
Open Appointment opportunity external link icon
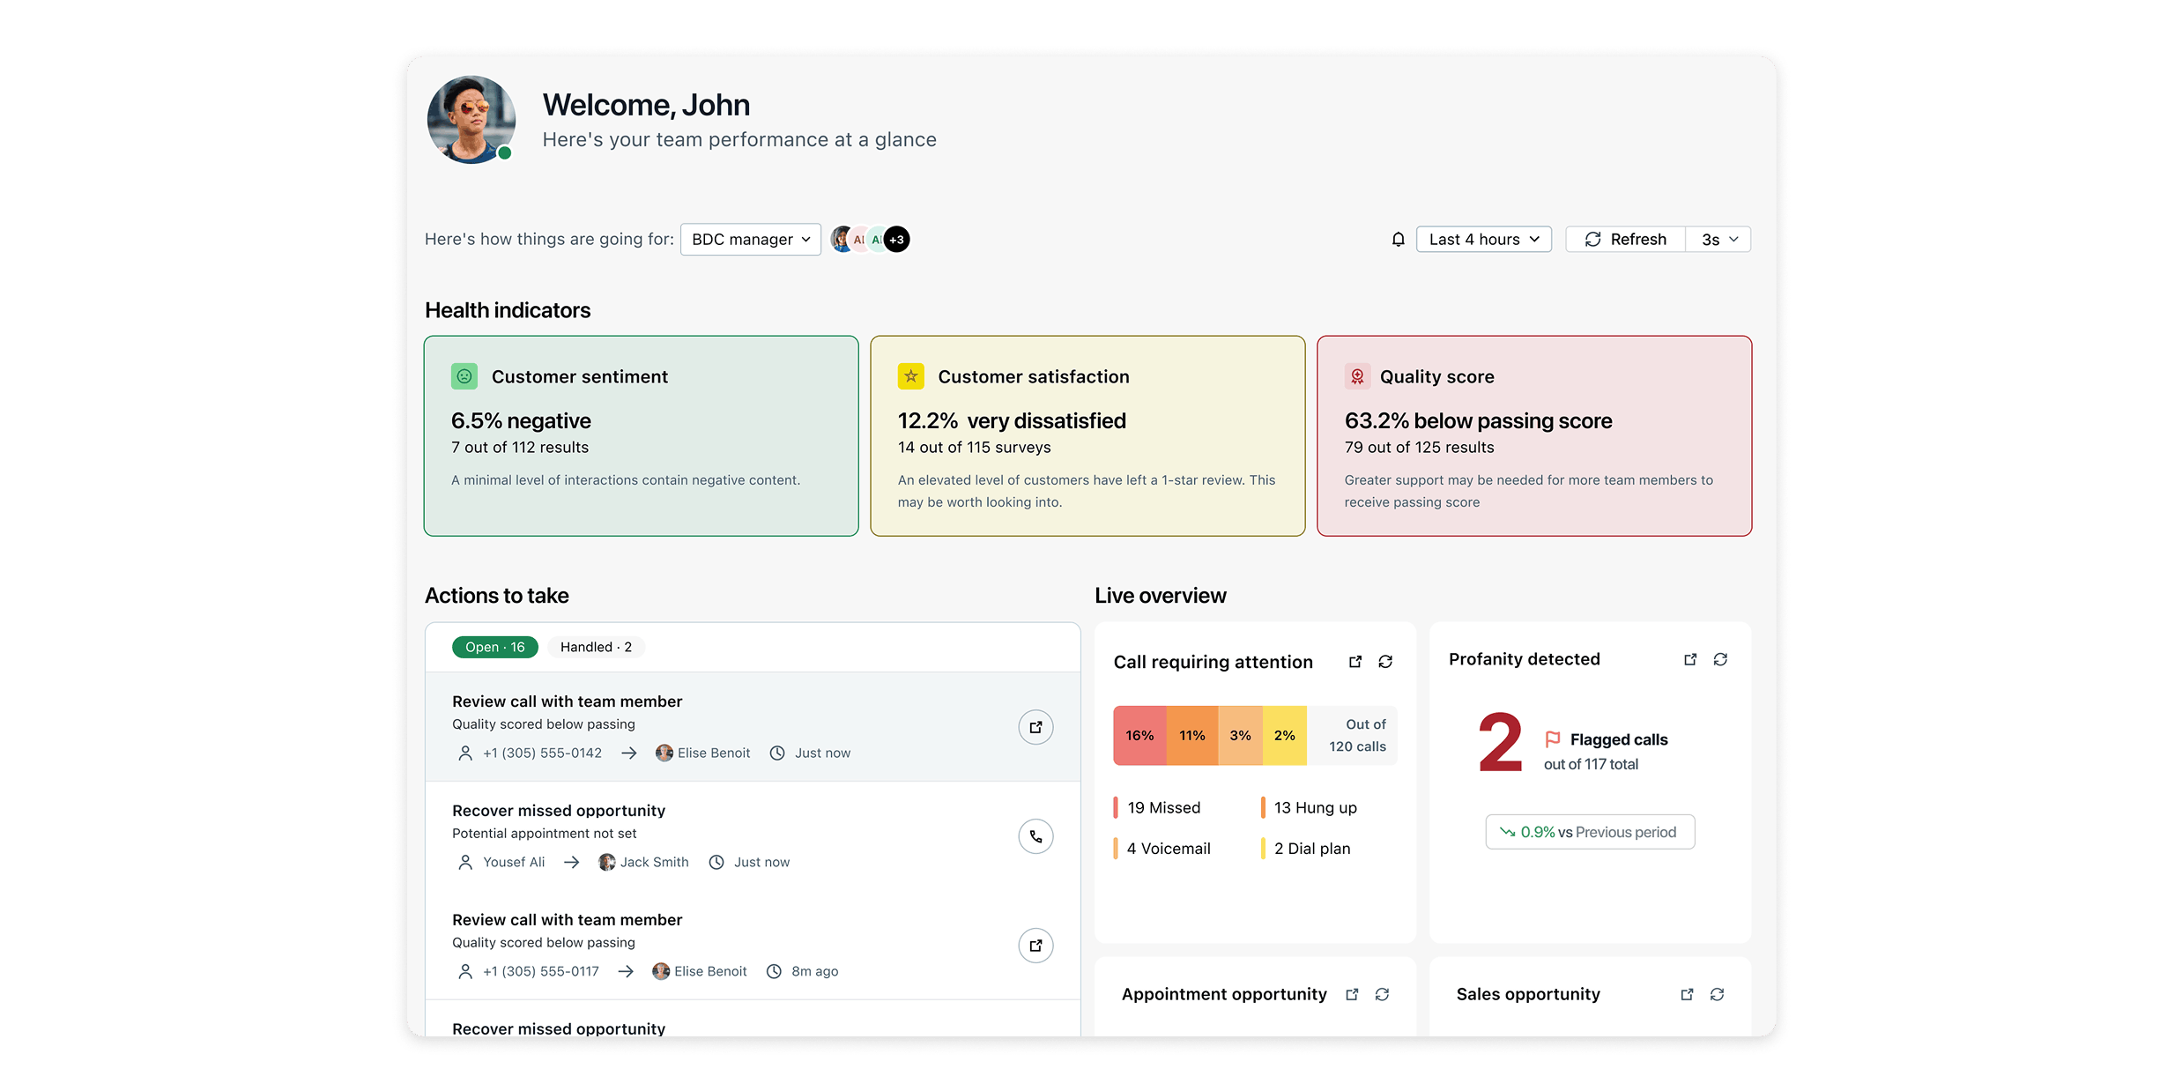1352,994
